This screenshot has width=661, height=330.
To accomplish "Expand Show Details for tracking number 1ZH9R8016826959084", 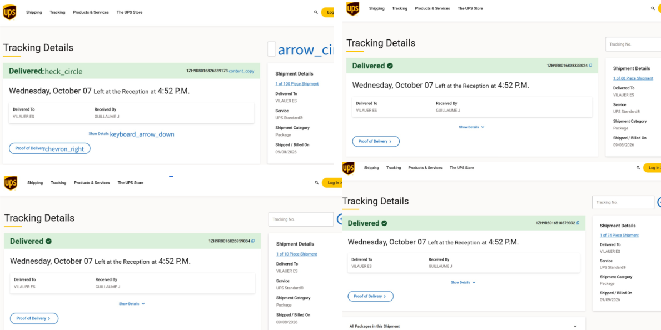I will (132, 303).
